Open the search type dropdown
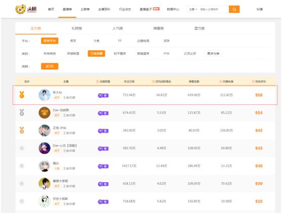The height and width of the screenshot is (214, 282). pyautogui.click(x=193, y=9)
